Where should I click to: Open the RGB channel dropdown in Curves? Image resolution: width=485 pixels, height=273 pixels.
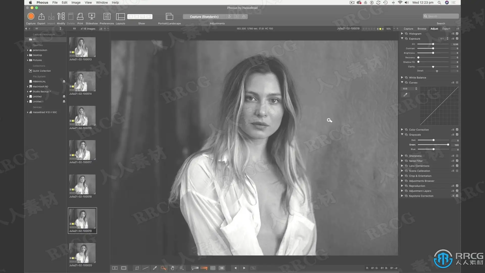pos(410,89)
